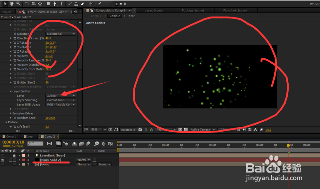
Task: Select the Pen tool
Action: pos(55,4)
